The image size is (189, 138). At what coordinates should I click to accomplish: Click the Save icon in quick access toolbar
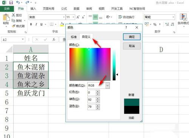[x=11, y=3]
